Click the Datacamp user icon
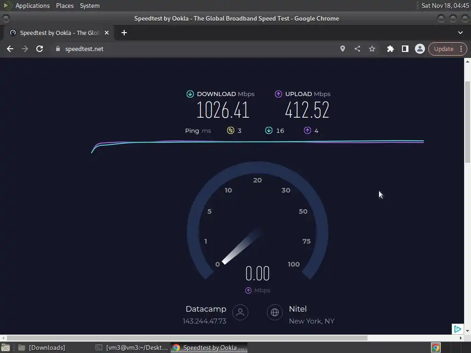This screenshot has height=353, width=471. coord(240,312)
